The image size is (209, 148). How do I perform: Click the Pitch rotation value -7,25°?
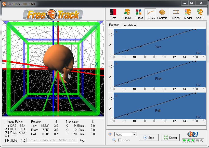[45, 130]
